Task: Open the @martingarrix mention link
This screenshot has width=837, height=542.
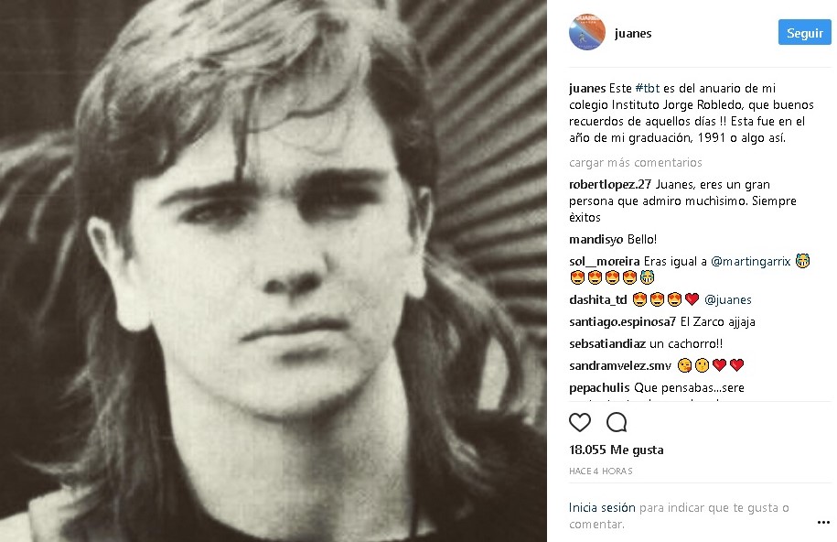Action: 750,261
